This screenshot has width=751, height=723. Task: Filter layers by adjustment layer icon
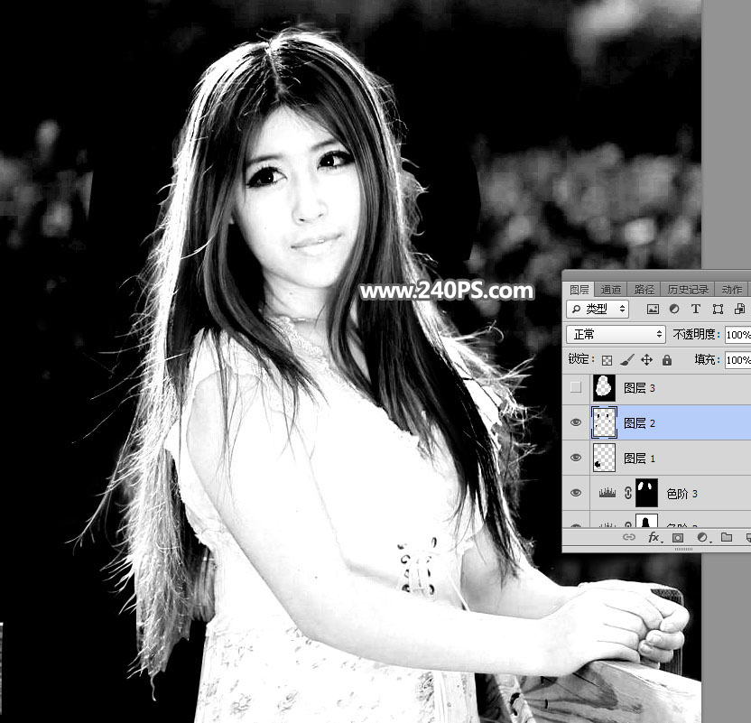(674, 310)
